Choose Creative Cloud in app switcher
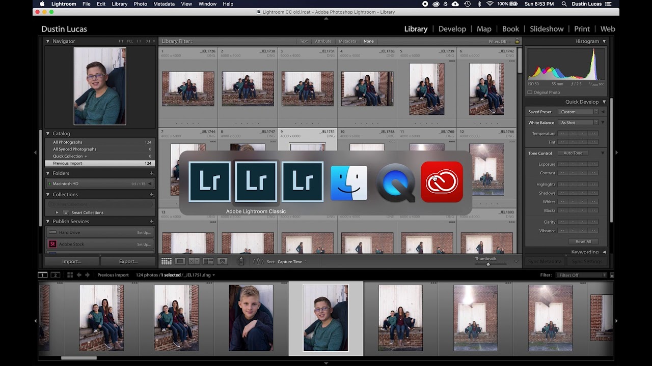The image size is (652, 366). [x=442, y=182]
